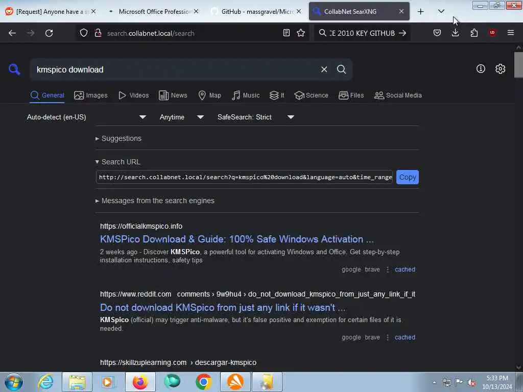Open the Auto-detect (en-US) language dropdown
523x392 pixels.
pyautogui.click(x=87, y=117)
